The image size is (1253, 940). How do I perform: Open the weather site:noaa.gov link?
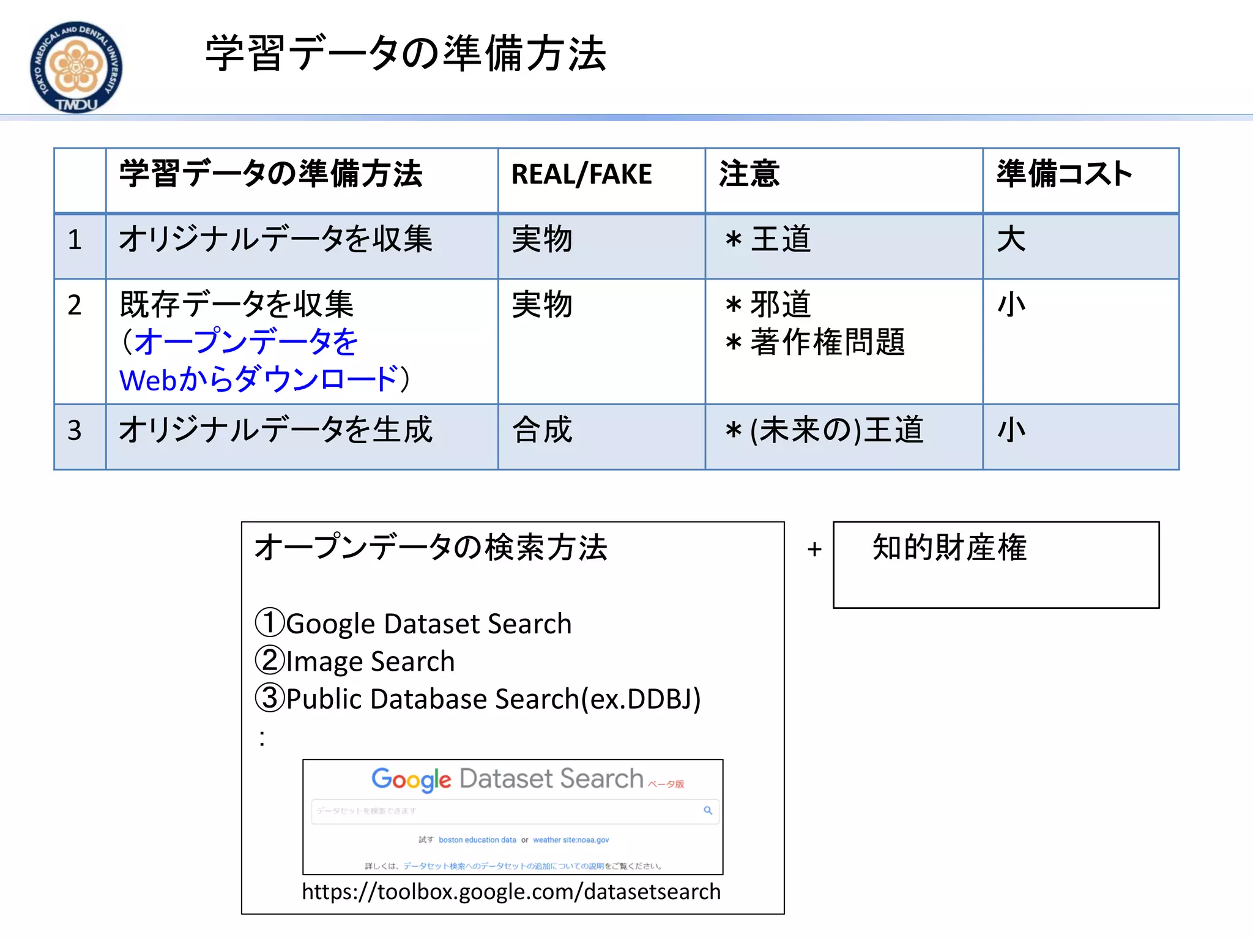click(571, 840)
